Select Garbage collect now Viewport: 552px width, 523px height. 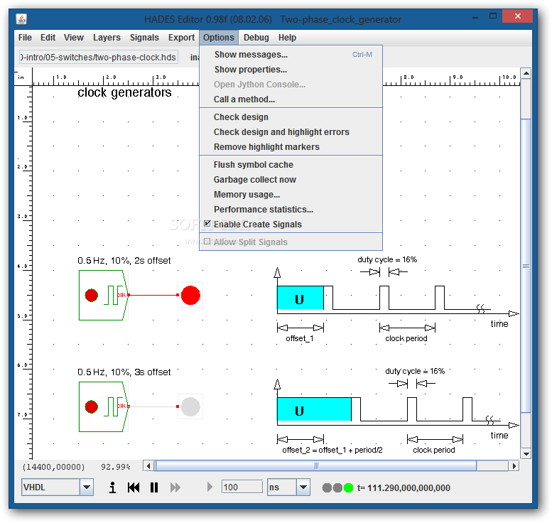coord(291,180)
